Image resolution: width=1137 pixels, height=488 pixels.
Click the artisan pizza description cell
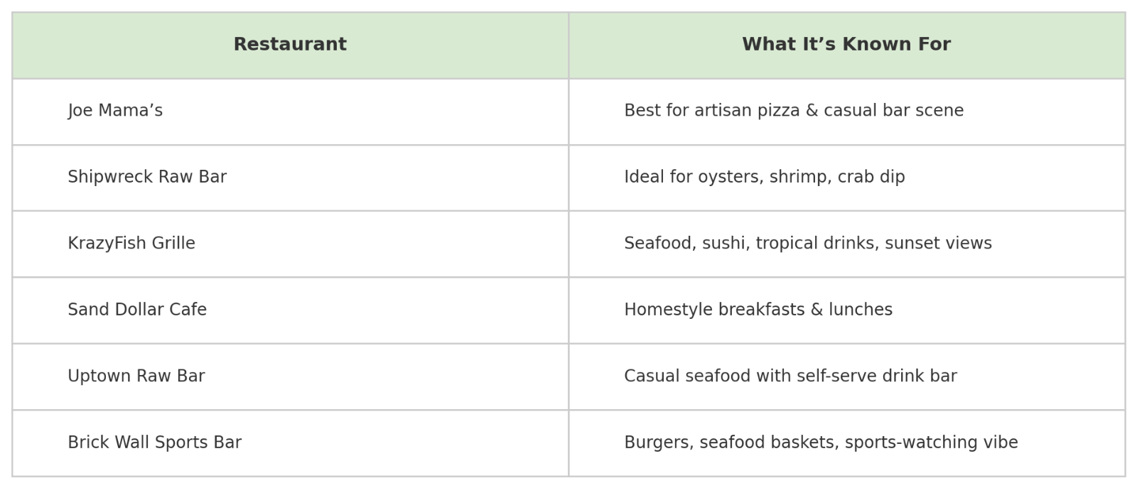coord(794,111)
